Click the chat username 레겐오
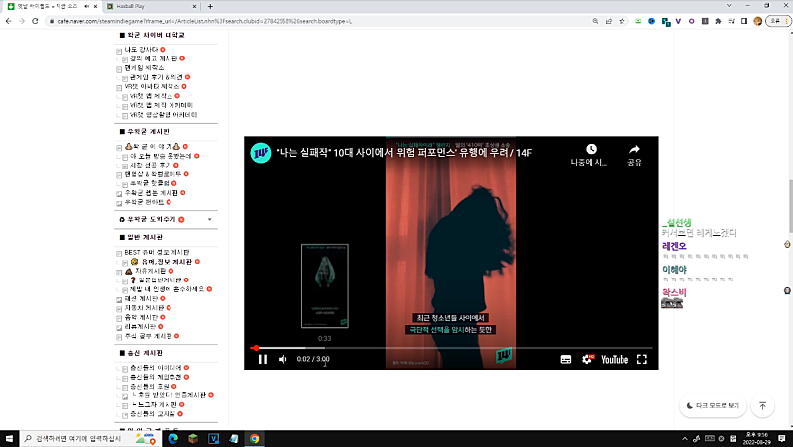793x447 pixels. tap(674, 246)
